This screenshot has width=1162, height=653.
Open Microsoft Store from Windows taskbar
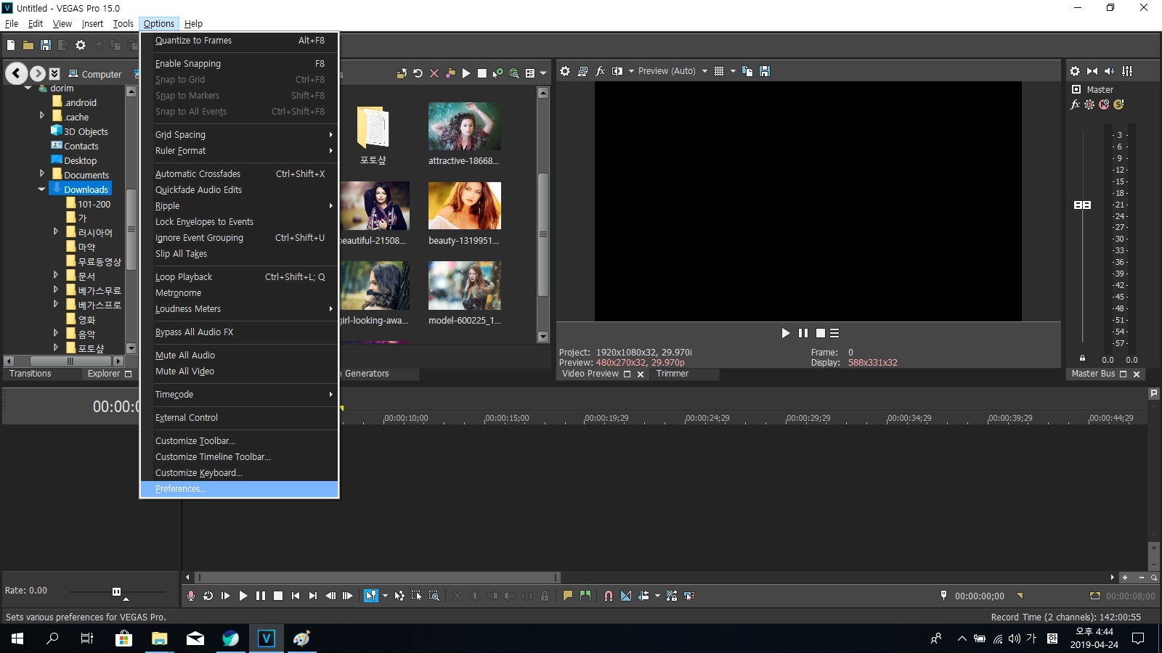click(x=123, y=638)
